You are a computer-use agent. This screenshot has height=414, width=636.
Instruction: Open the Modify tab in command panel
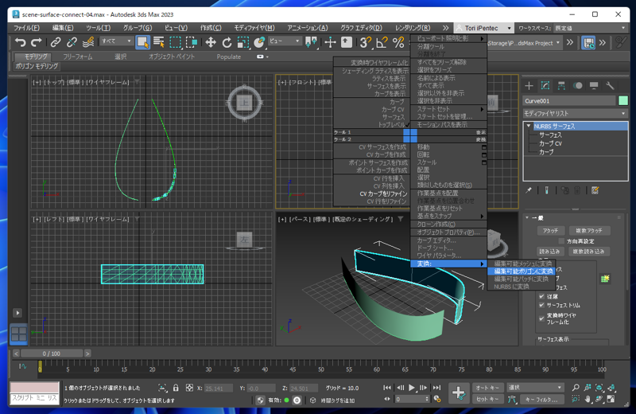tap(545, 85)
